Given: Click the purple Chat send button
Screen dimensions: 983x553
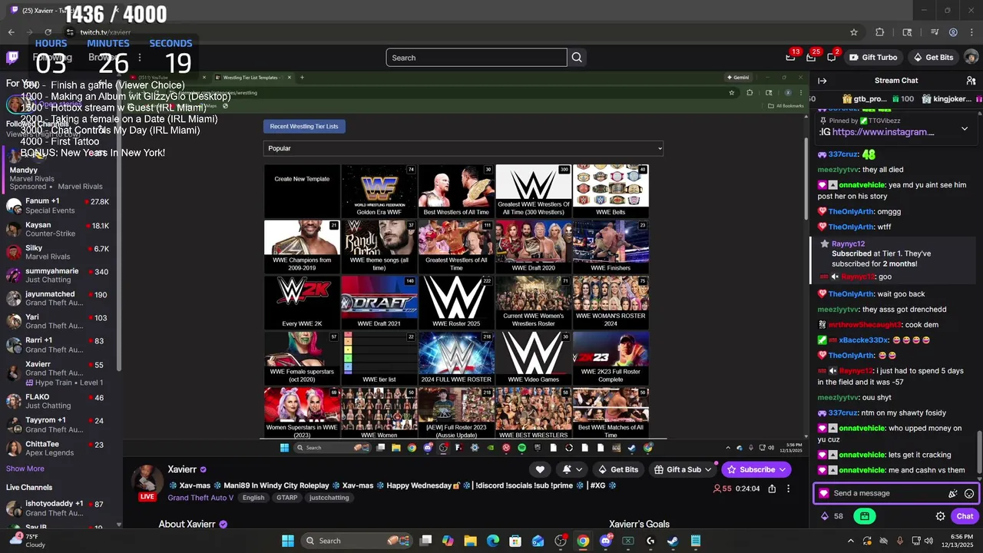Looking at the screenshot, I should tap(965, 516).
